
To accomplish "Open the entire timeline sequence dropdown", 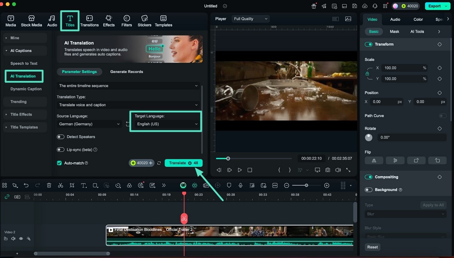I will tap(128, 86).
